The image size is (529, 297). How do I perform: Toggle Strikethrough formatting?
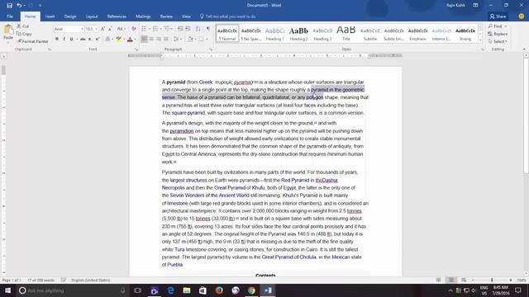[83, 39]
